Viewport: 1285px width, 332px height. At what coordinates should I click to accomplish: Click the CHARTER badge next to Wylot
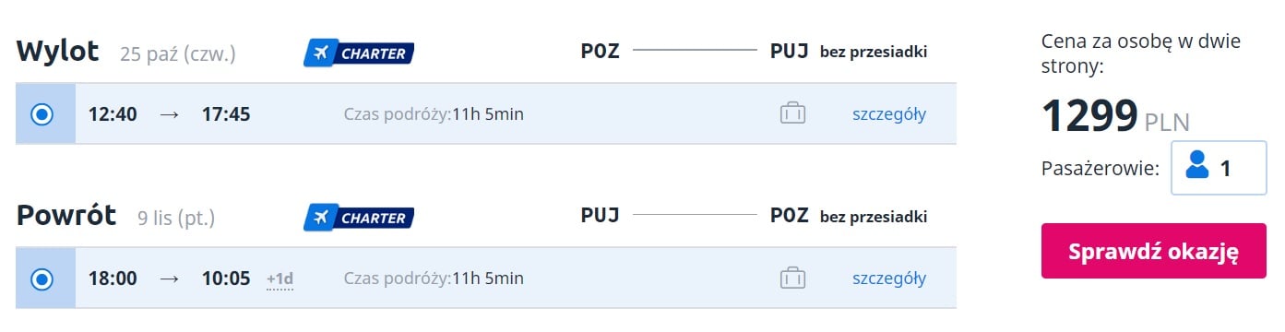point(359,53)
